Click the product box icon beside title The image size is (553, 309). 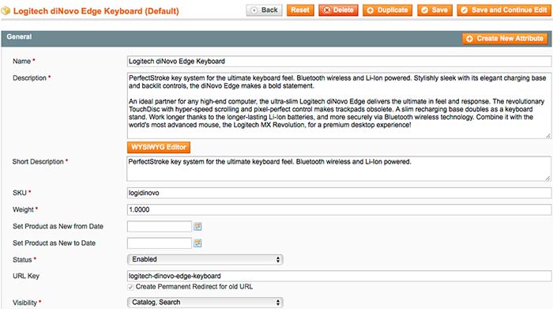pyautogui.click(x=6, y=11)
